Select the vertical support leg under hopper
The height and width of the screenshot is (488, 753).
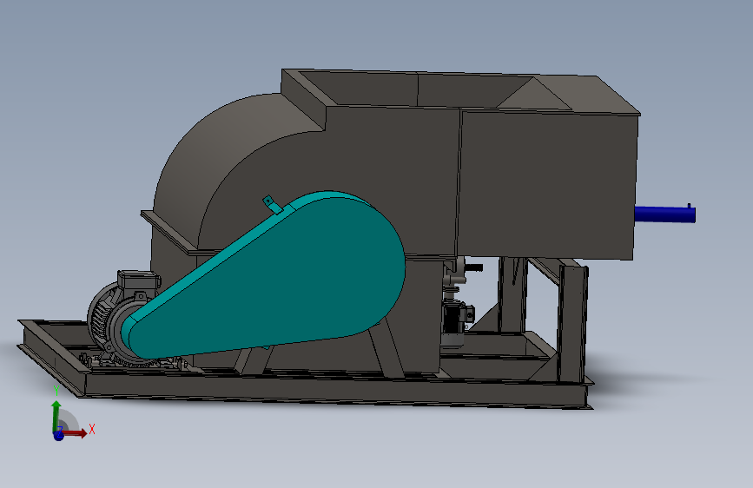tap(571, 323)
